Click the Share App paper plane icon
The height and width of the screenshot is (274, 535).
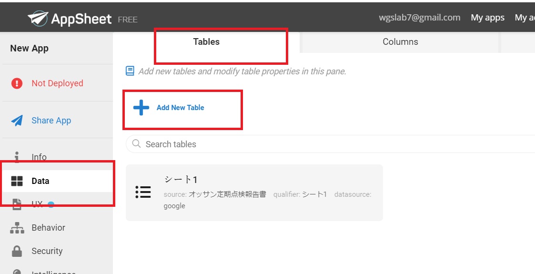(x=17, y=121)
